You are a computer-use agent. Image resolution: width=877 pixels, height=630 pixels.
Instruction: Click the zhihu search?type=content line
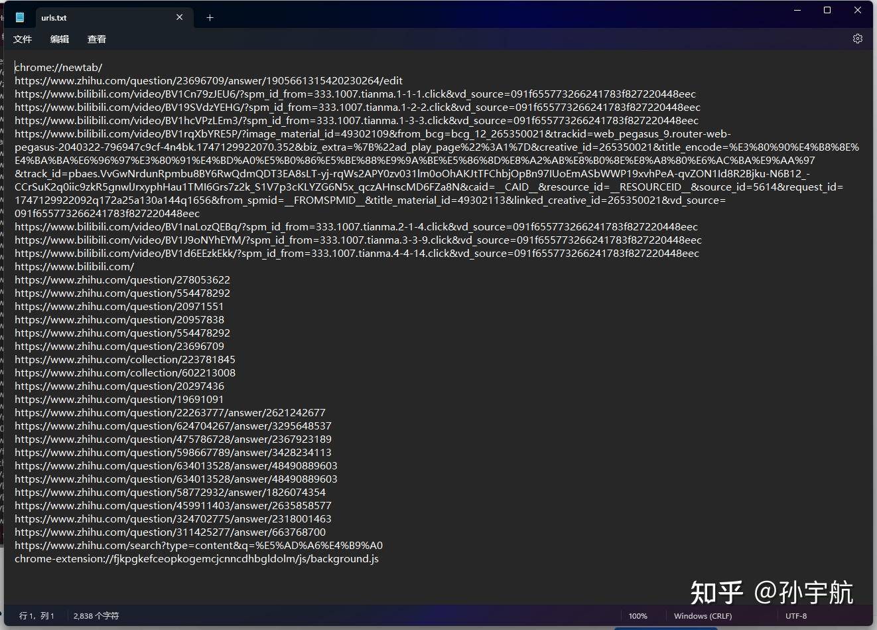coord(198,545)
